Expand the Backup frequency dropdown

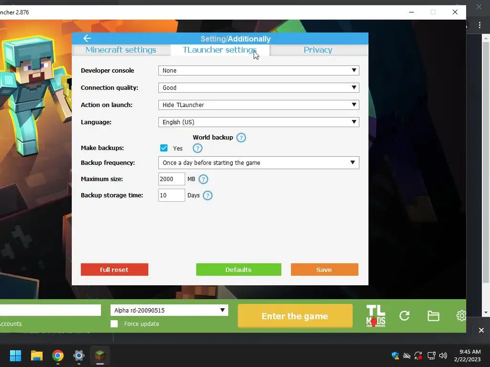click(259, 162)
